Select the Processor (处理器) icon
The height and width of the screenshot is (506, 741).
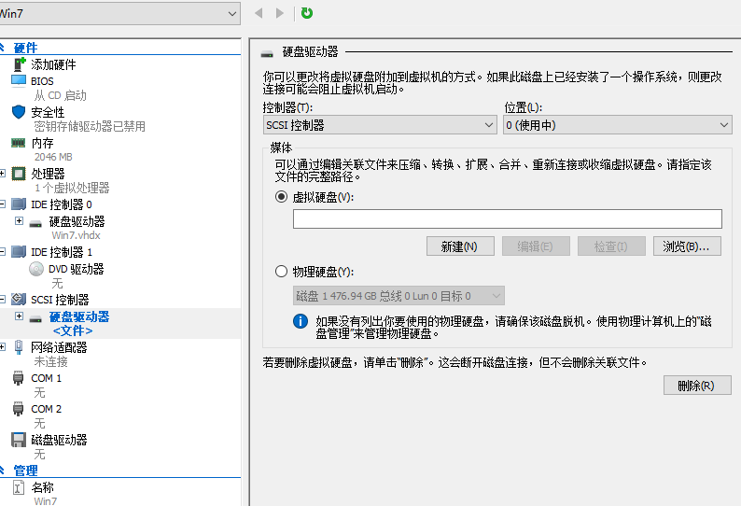(x=19, y=174)
